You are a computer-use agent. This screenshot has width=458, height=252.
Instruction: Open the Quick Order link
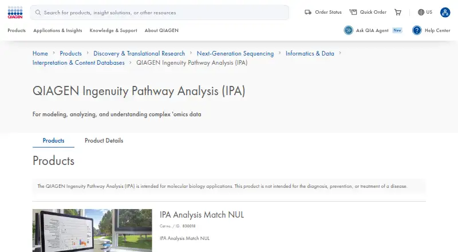pyautogui.click(x=373, y=12)
